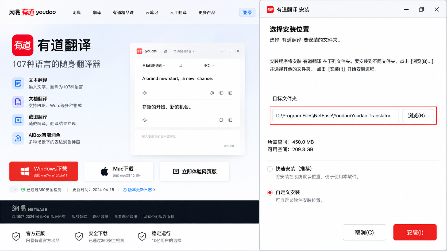Viewport: 447px width, 251px height.
Task: Expand the mode dropdown in preview header
Action: point(184,51)
